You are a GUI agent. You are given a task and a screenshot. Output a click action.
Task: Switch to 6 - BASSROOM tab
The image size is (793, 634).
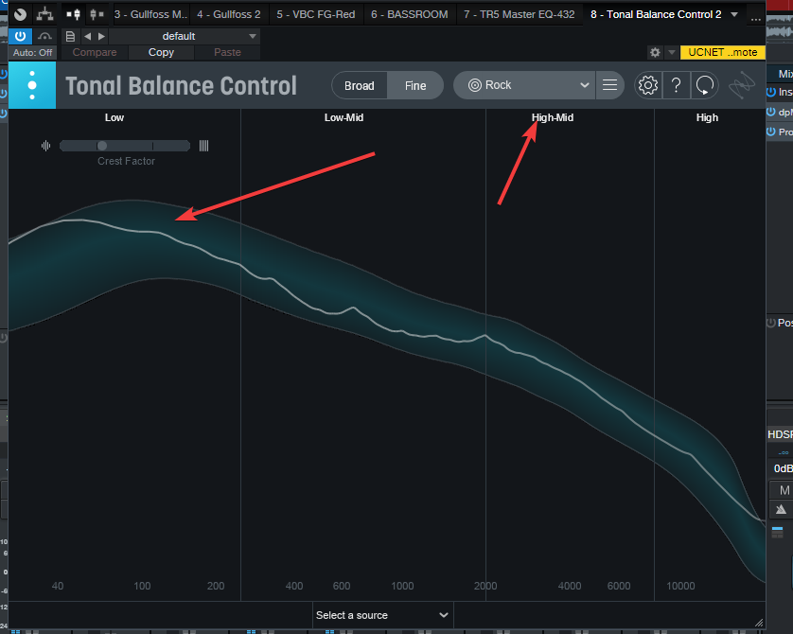[x=409, y=14]
